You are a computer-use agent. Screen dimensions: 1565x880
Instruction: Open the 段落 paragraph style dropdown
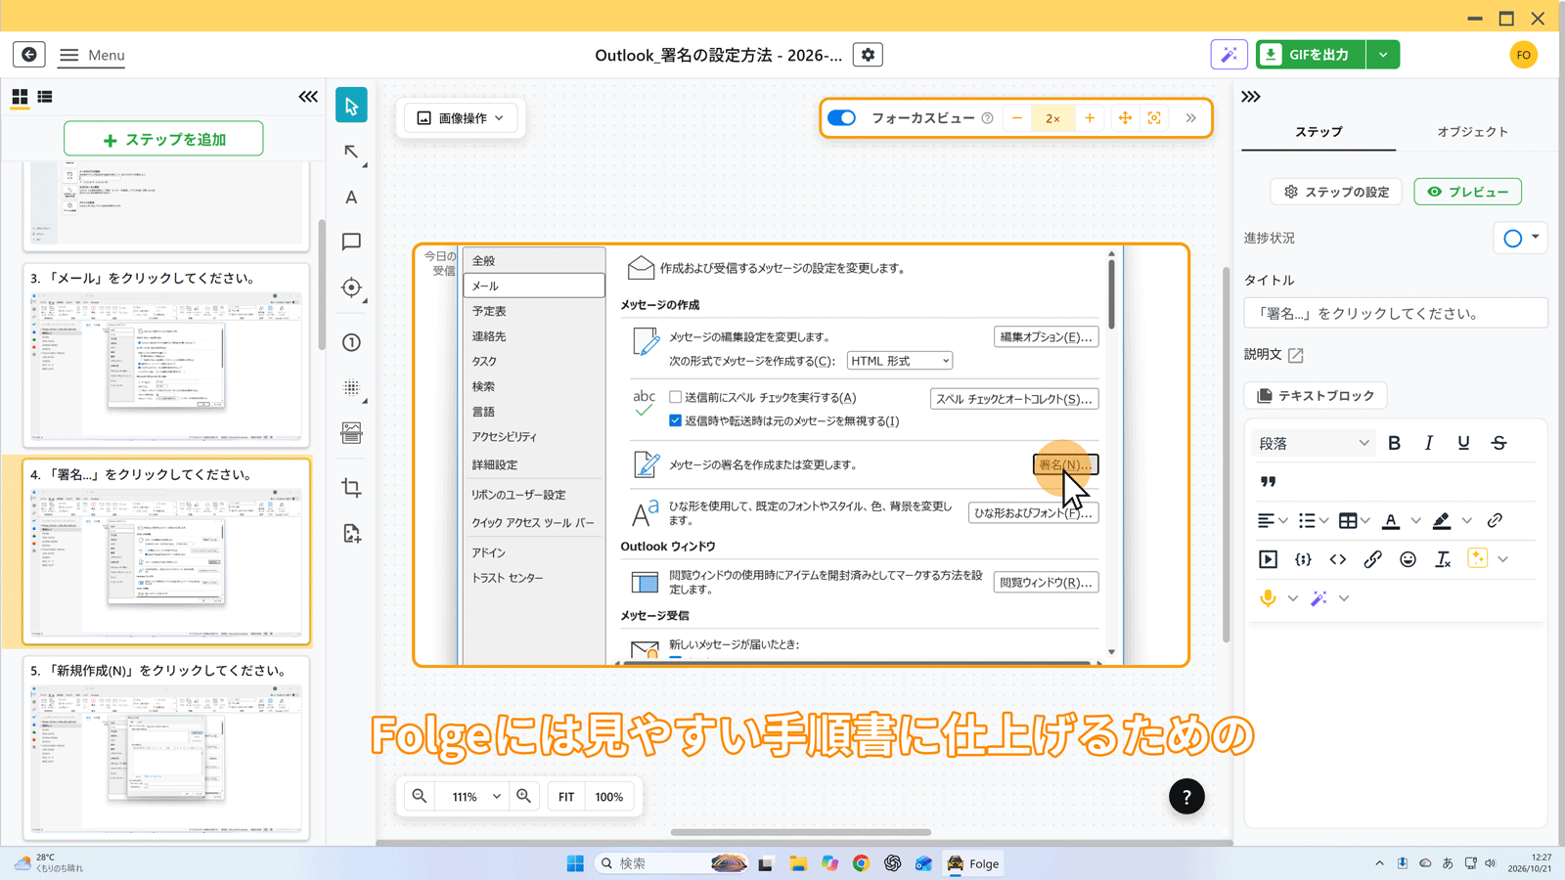coord(1314,443)
